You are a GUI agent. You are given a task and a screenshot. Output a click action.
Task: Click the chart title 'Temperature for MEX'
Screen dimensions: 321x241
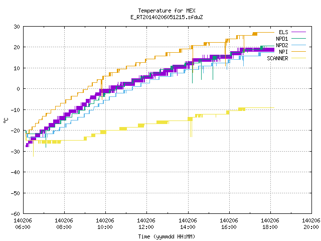[167, 11]
